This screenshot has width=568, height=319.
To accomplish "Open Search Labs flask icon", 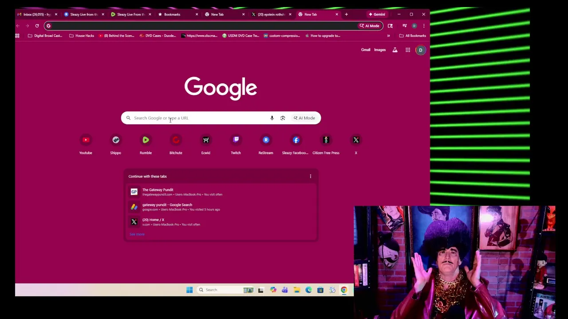I will point(395,50).
